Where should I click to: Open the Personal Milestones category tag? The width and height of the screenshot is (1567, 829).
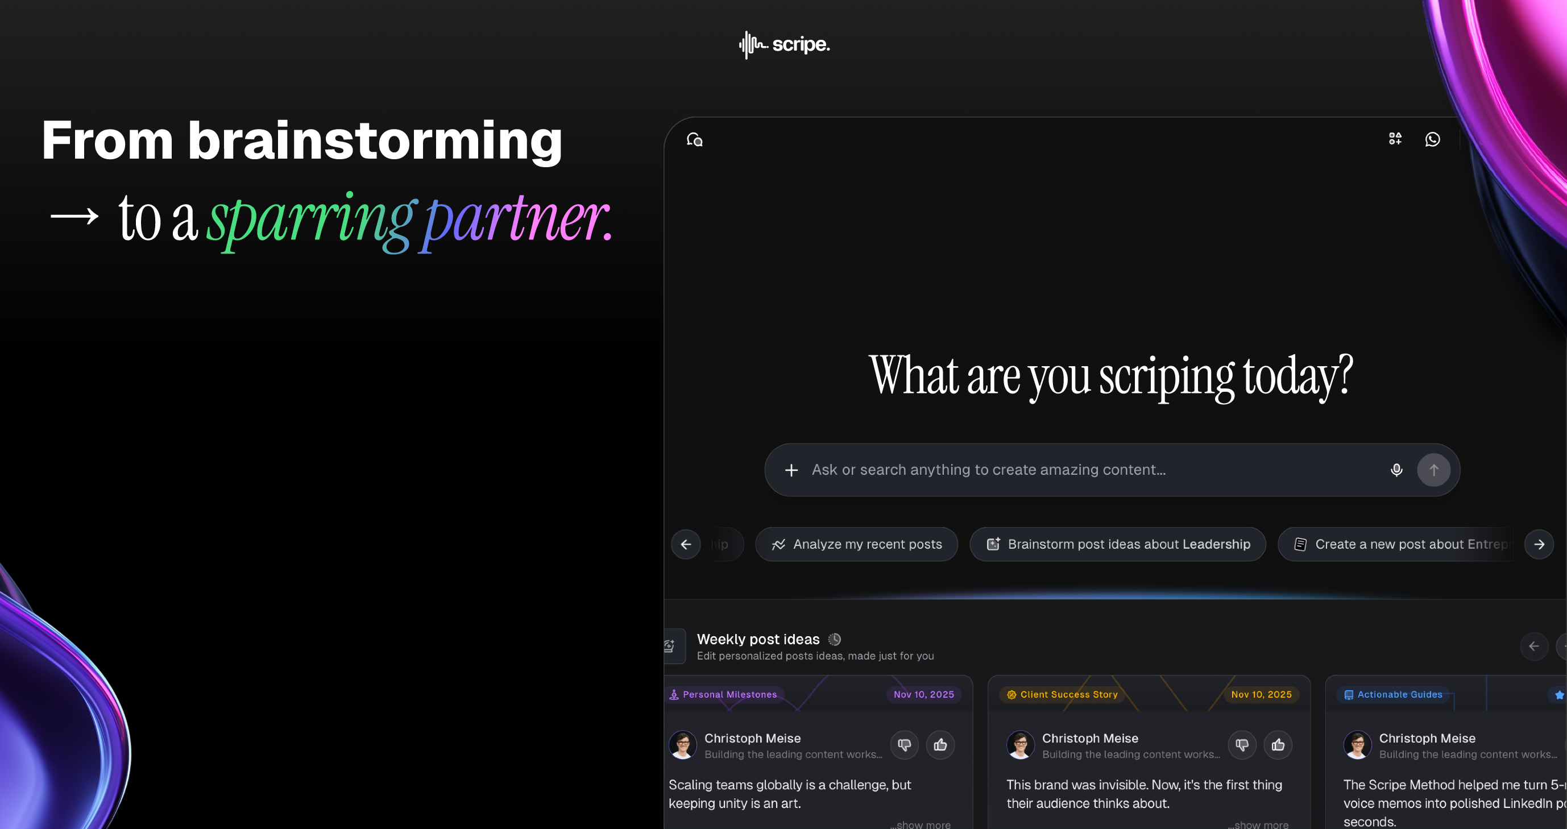point(723,695)
